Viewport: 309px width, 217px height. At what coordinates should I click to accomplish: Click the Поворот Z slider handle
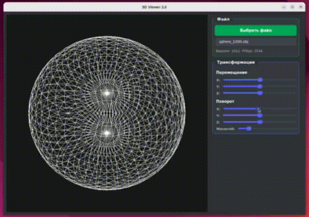click(x=260, y=122)
